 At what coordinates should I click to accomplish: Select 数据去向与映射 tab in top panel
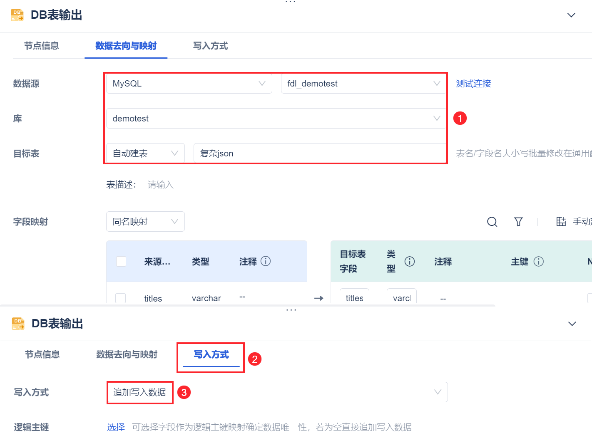pos(126,46)
